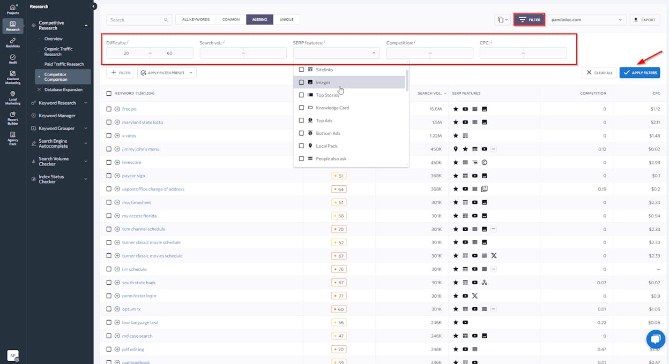Open Database Expansion
This screenshot has height=364, width=669.
click(x=63, y=90)
